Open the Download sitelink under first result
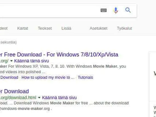This screenshot has height=117, width=156. click(x=9, y=77)
